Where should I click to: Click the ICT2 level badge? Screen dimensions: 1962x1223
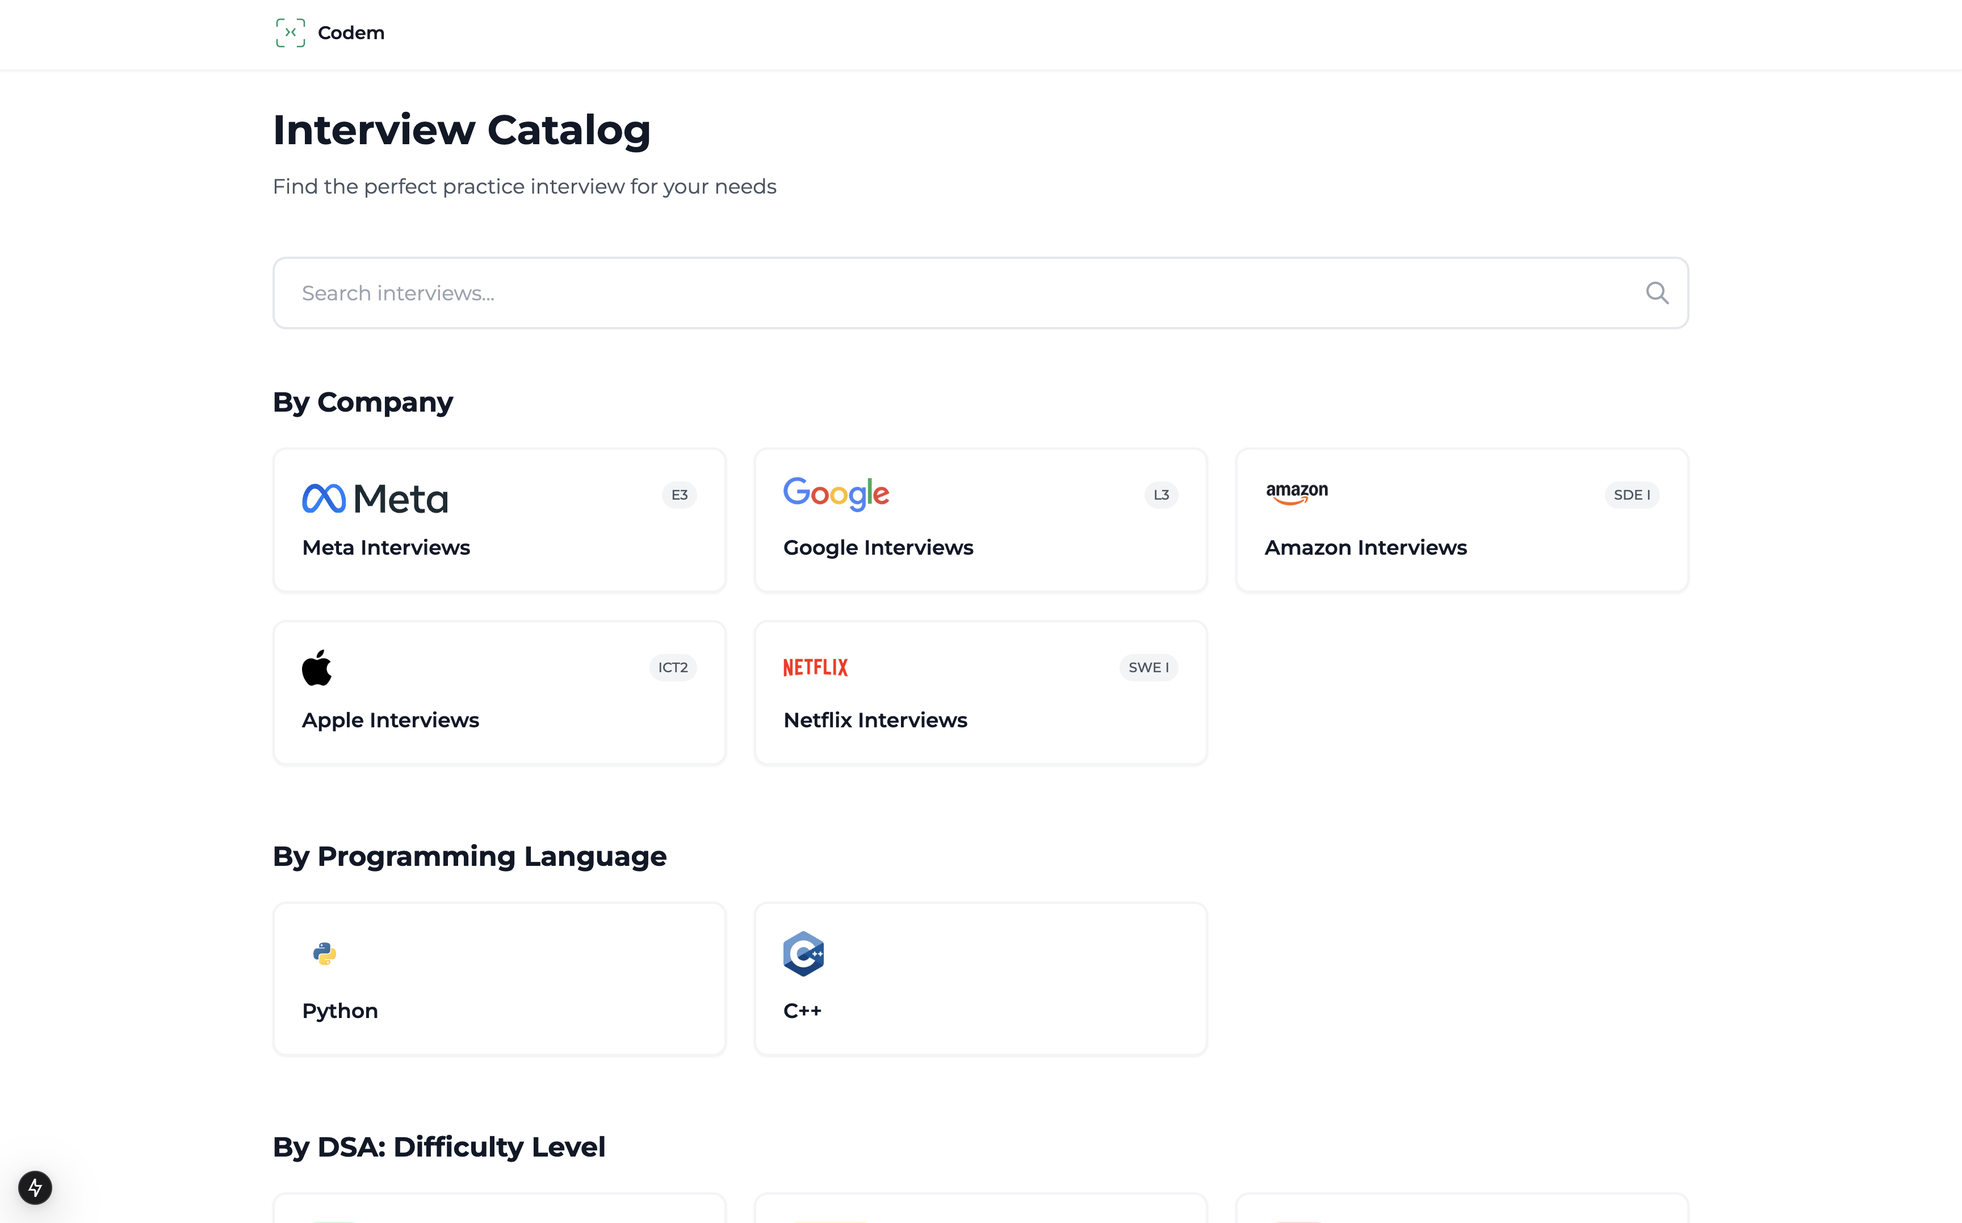click(672, 667)
